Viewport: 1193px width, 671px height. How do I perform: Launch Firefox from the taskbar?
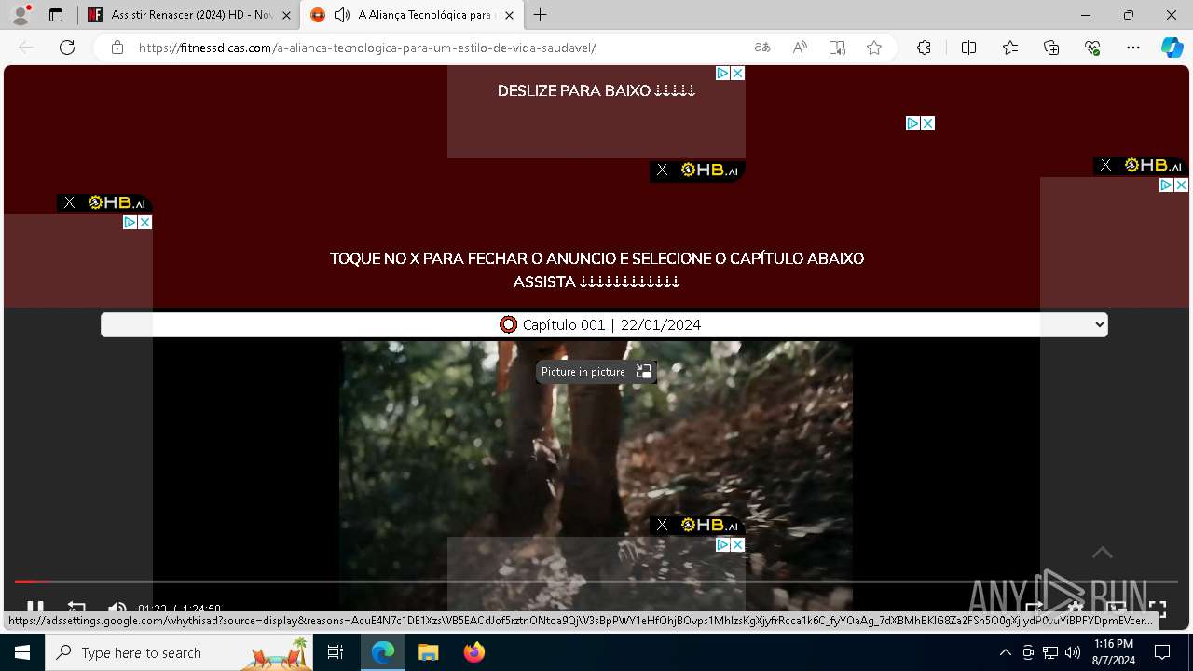[474, 652]
